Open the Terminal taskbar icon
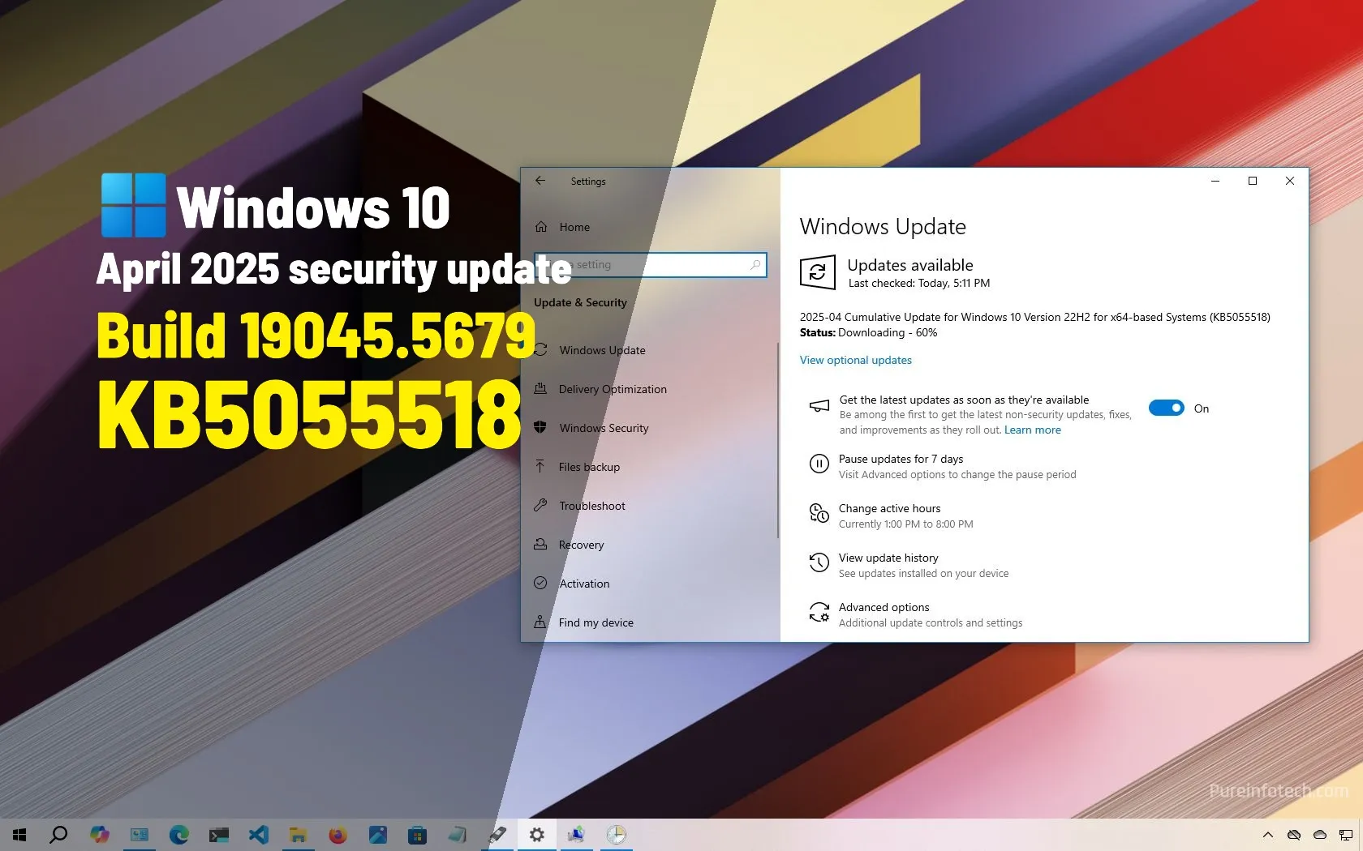 click(218, 835)
